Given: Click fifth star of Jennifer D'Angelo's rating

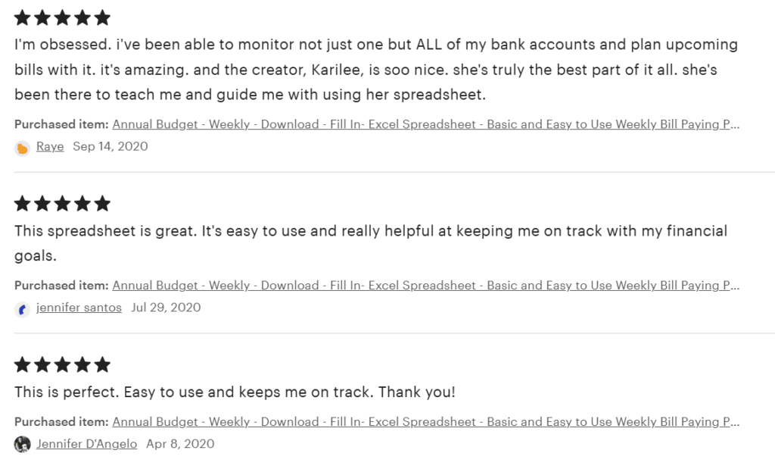Looking at the screenshot, I should (102, 364).
